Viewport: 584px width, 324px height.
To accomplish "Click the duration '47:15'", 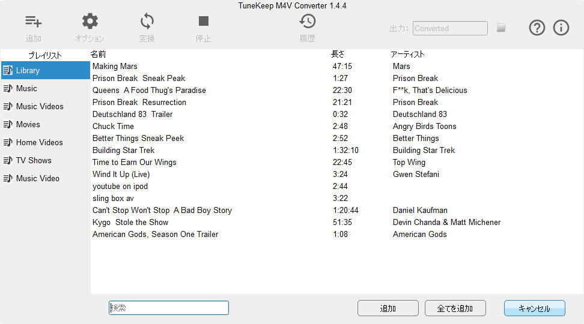I will point(342,66).
